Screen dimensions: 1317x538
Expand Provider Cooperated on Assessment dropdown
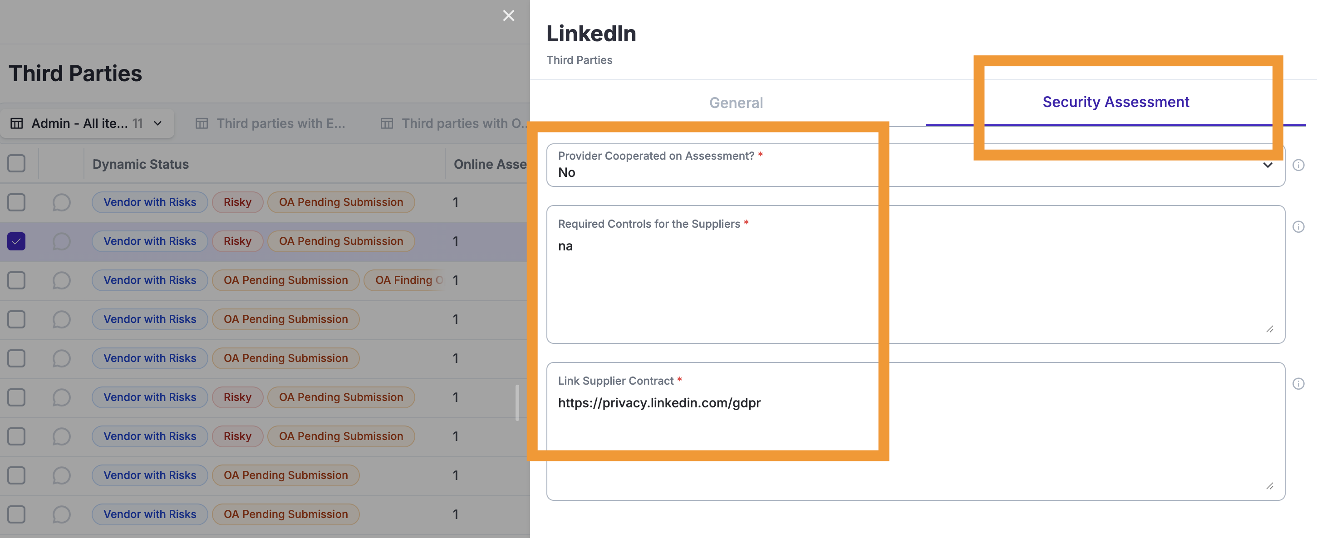coord(1268,165)
